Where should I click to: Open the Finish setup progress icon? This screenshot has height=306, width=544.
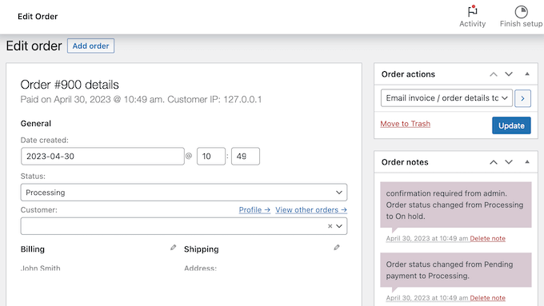pos(521,12)
